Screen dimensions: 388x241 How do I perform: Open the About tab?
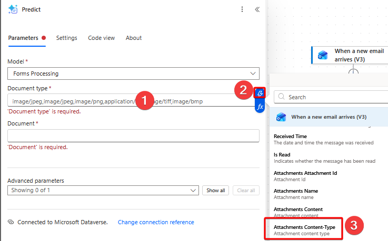point(134,38)
